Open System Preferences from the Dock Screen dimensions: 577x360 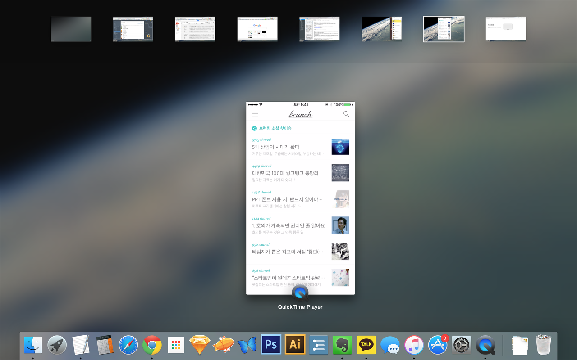point(461,345)
